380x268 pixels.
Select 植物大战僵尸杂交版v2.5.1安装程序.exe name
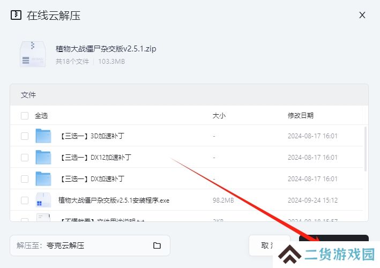(114, 200)
